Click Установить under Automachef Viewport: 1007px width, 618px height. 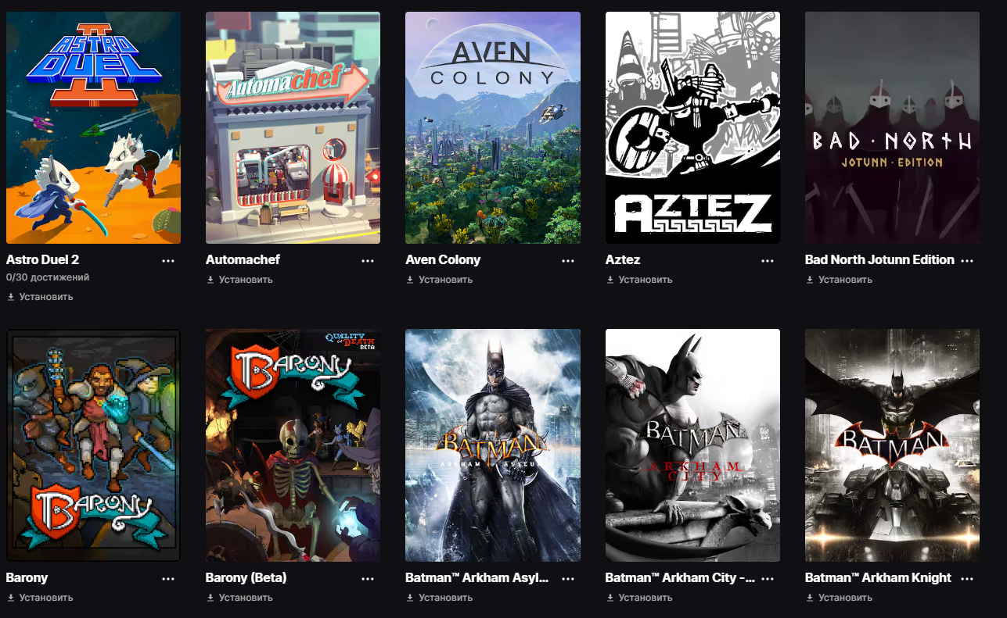[239, 280]
